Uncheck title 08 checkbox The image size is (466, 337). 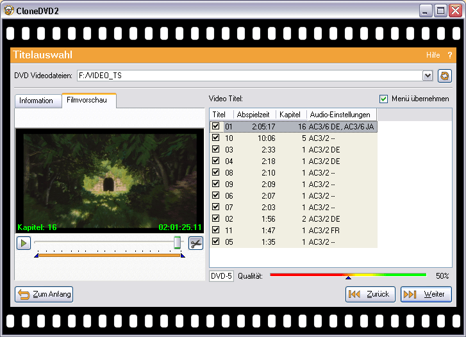click(216, 172)
